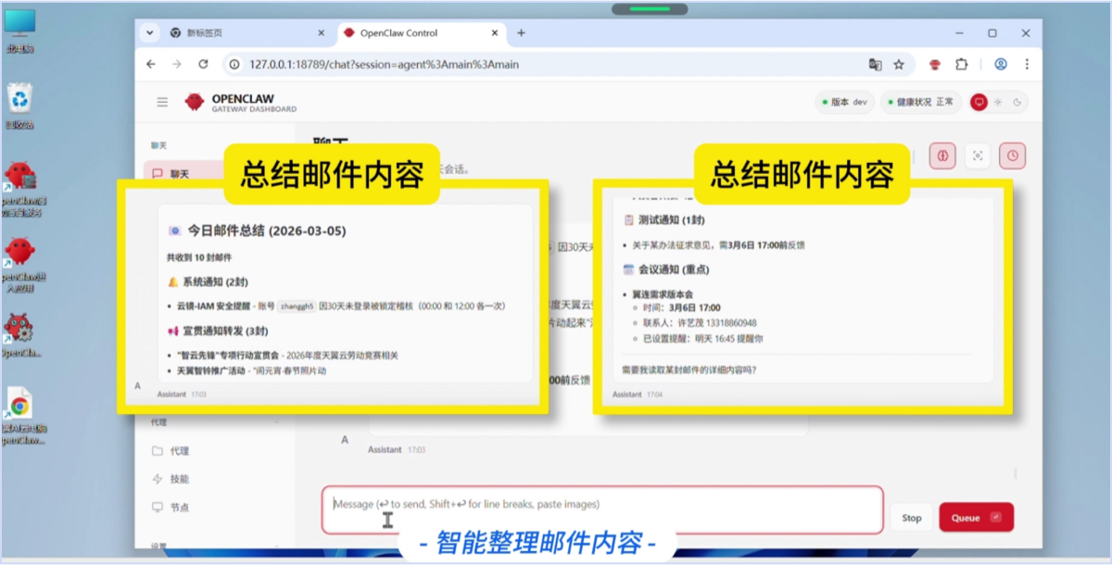This screenshot has width=1112, height=565.
Task: Bookmark this page with the star icon
Action: click(x=899, y=65)
